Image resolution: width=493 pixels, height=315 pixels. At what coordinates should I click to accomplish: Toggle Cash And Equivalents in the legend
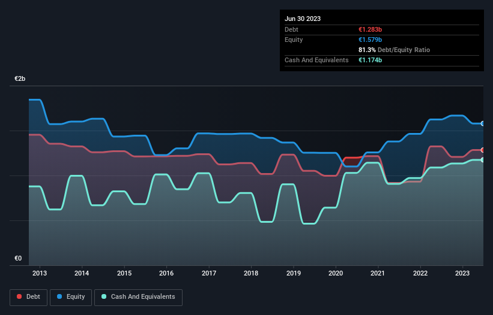pyautogui.click(x=138, y=297)
